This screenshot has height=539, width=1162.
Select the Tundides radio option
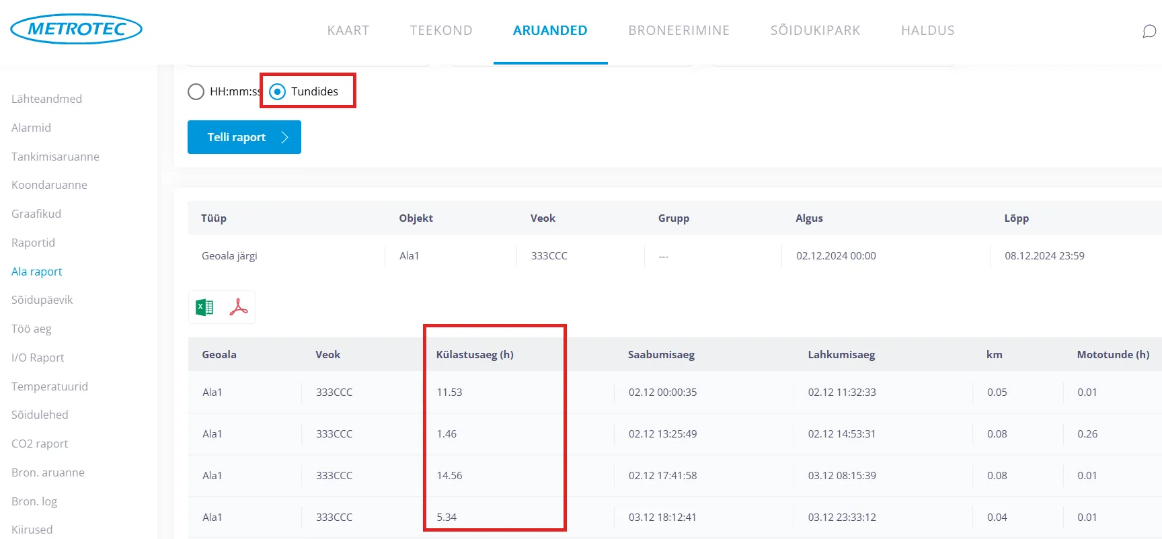[278, 91]
